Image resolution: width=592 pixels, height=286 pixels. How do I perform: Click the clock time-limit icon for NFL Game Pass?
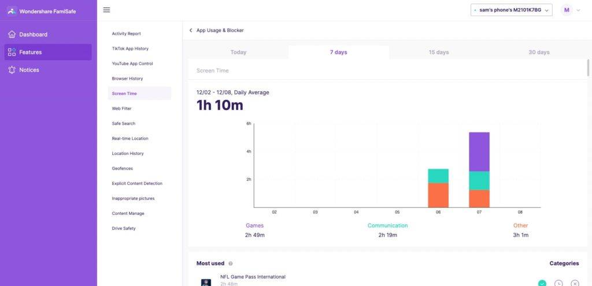(558, 283)
